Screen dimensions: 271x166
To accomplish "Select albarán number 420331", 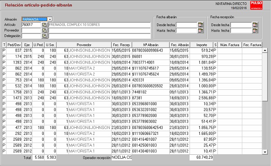I will (x=138, y=80).
